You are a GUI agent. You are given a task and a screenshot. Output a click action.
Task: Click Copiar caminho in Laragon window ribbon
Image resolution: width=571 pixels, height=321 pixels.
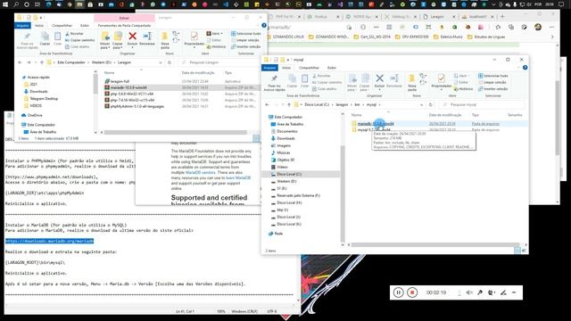(79, 40)
